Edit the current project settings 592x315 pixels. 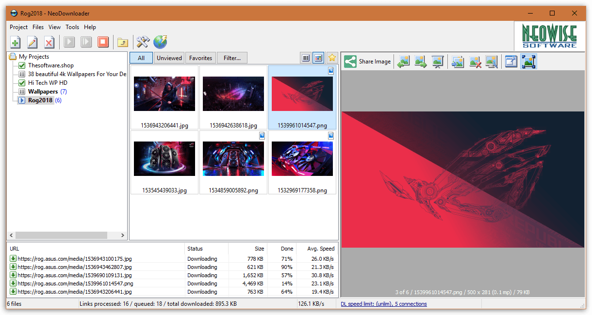(32, 42)
